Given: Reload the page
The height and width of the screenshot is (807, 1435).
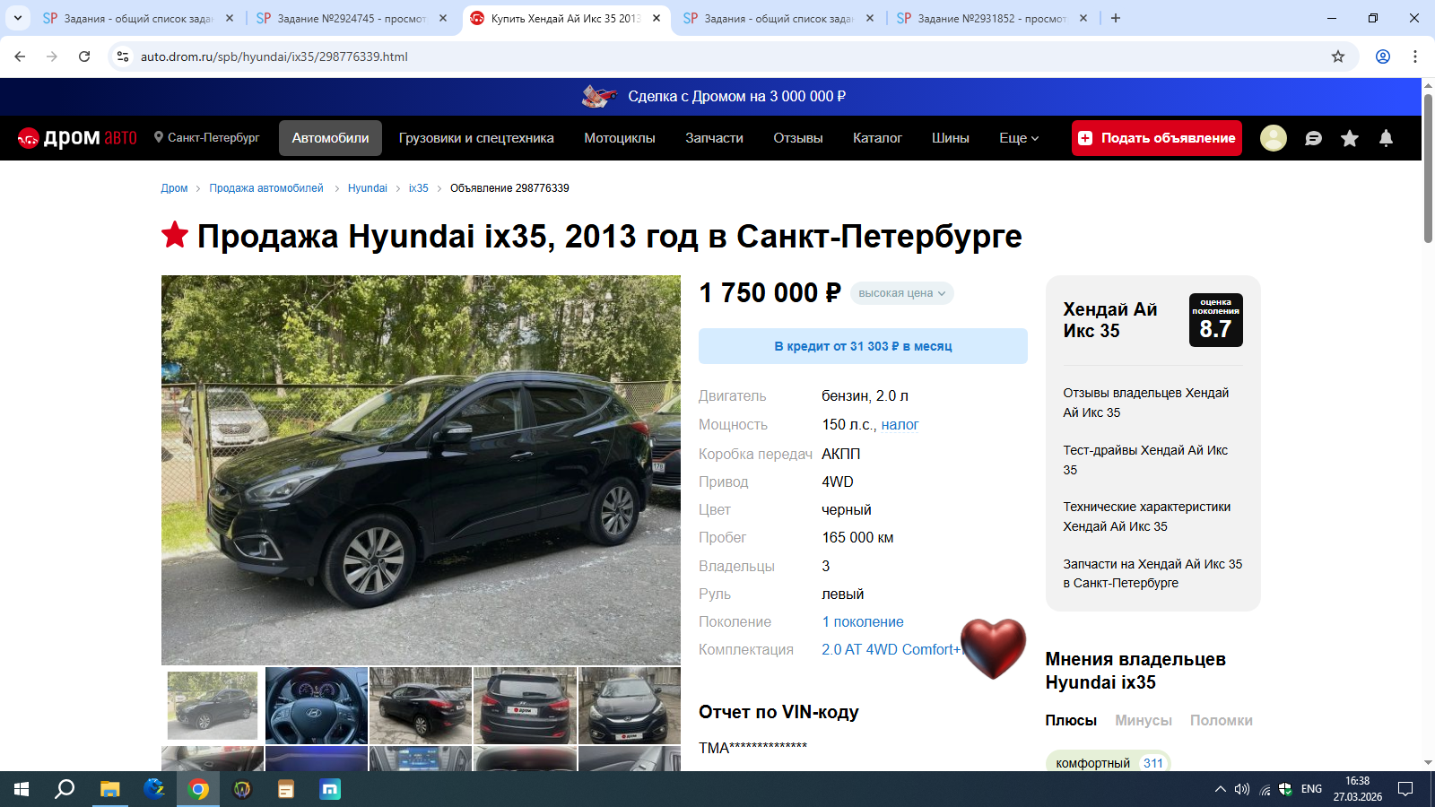Looking at the screenshot, I should 84,56.
